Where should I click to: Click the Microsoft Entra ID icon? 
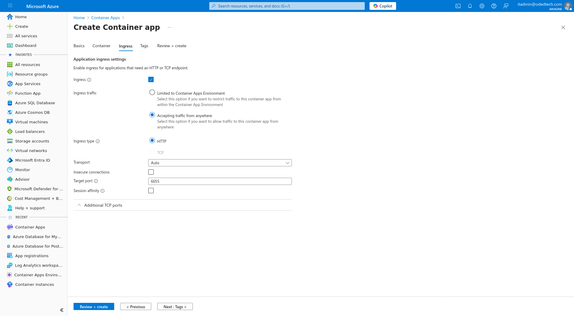10,160
